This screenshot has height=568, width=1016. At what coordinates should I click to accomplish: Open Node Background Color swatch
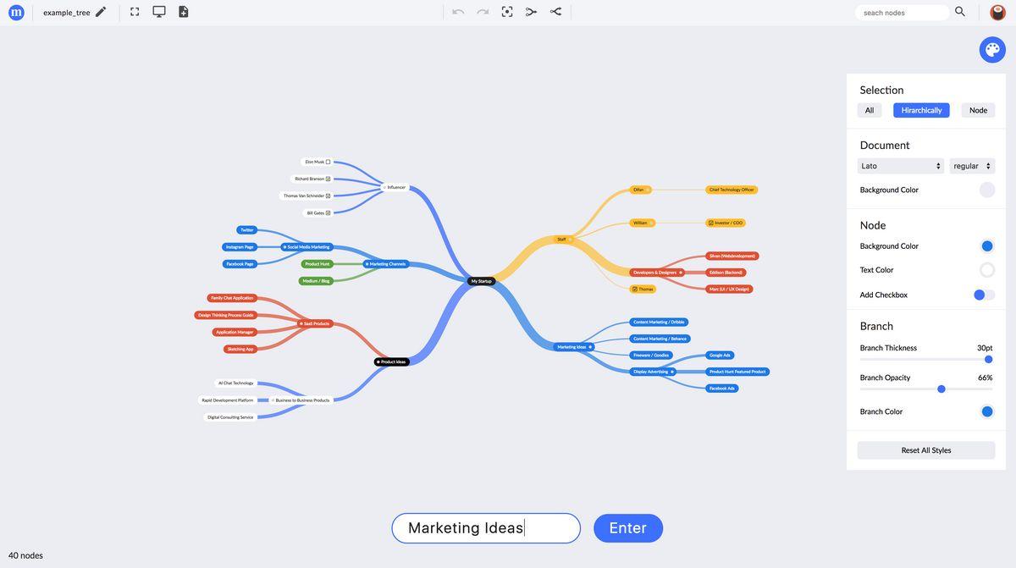point(987,246)
